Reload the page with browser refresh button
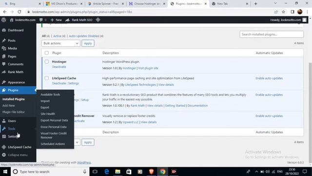 tap(19, 12)
